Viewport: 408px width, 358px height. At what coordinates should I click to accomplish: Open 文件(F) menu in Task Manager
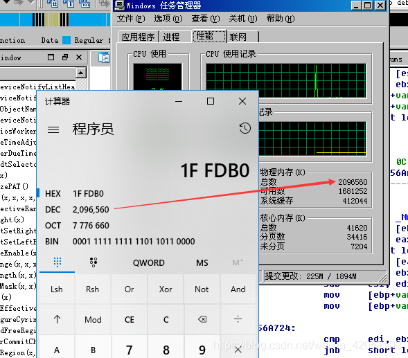[x=131, y=19]
